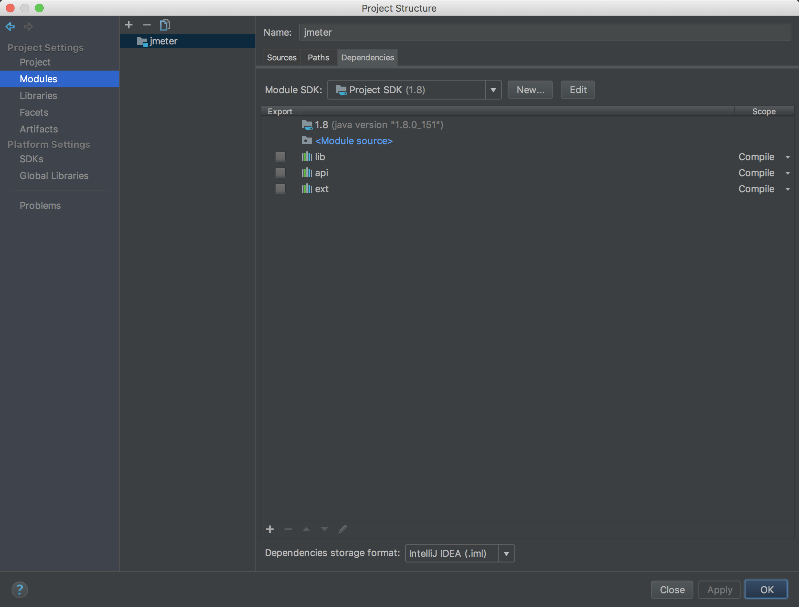799x607 pixels.
Task: Open Problems section
Action: click(40, 206)
